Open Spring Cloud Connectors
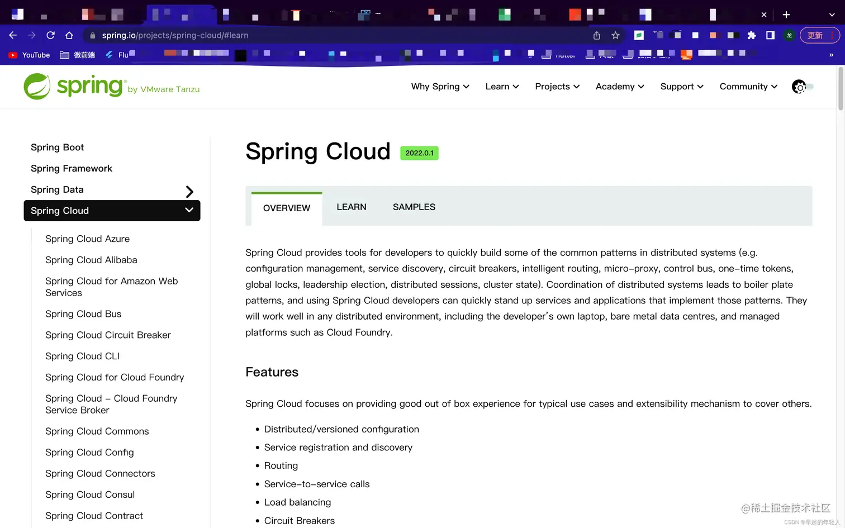The width and height of the screenshot is (845, 528). pos(100,474)
